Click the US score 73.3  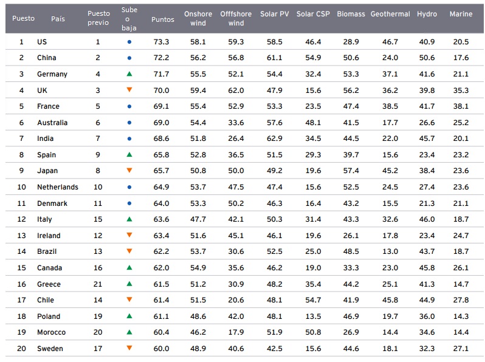point(161,42)
